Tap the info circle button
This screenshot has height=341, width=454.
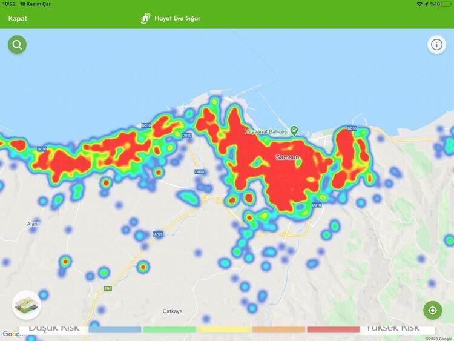point(436,44)
